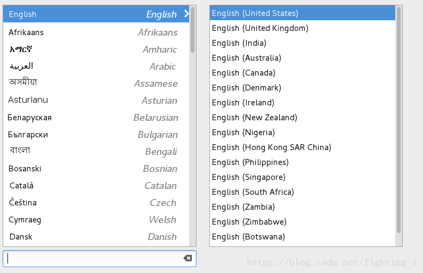Pick English (New Zealand) locale
This screenshot has width=423, height=273.
pyautogui.click(x=303, y=118)
